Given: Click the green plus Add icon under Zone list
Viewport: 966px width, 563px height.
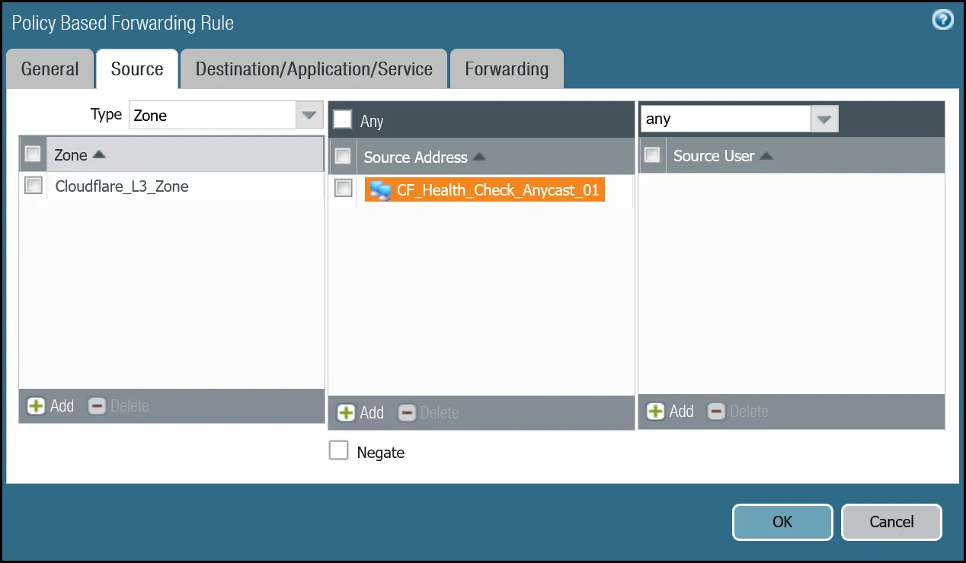Looking at the screenshot, I should click(36, 406).
